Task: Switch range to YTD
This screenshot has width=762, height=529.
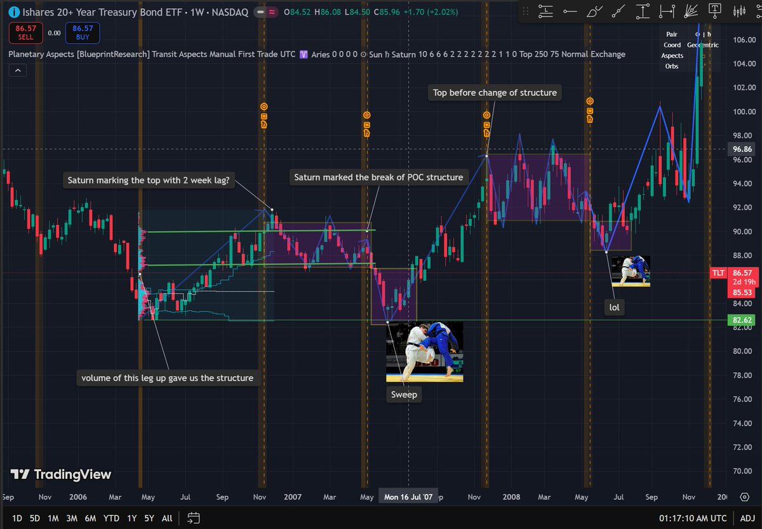Action: pos(111,518)
